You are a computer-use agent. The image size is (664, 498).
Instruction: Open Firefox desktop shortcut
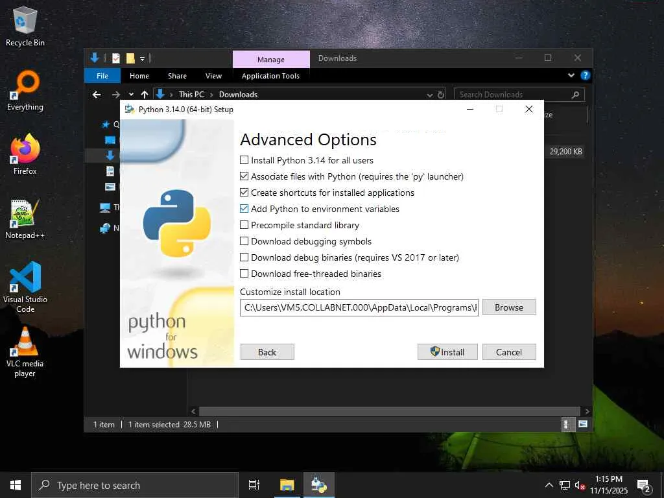(x=25, y=154)
